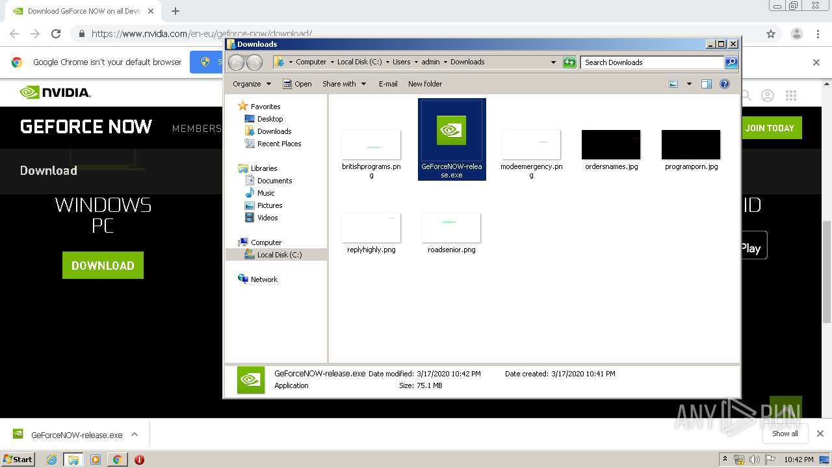
Task: Click the Chrome icon in the taskbar
Action: coord(117,460)
